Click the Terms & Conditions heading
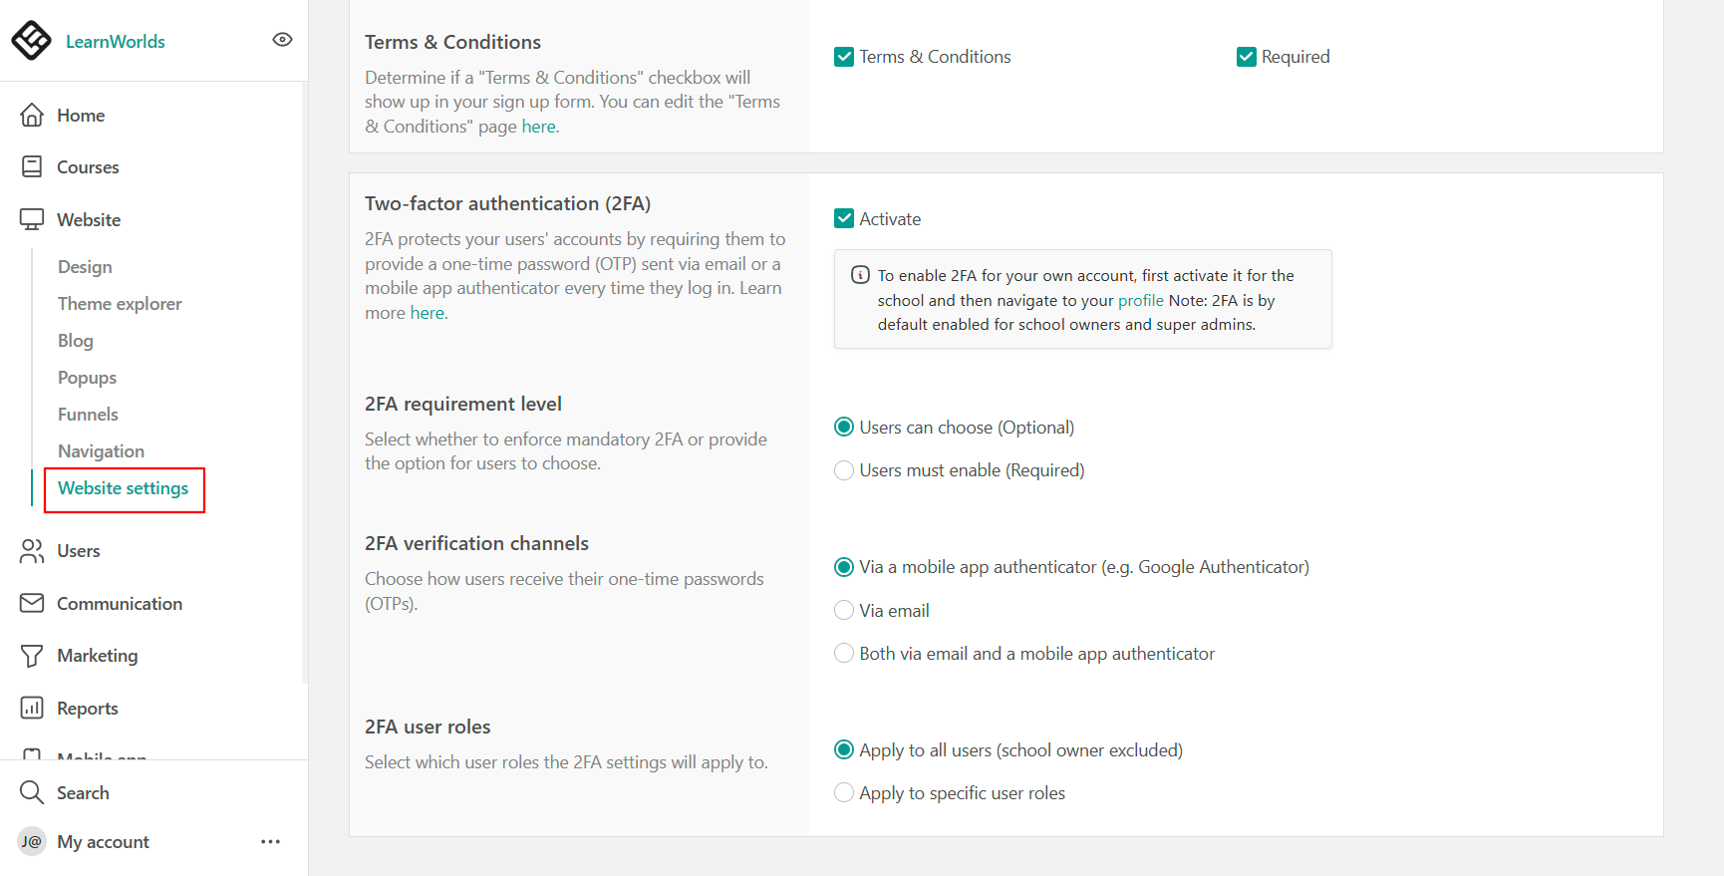Viewport: 1724px width, 876px height. pyautogui.click(x=452, y=42)
